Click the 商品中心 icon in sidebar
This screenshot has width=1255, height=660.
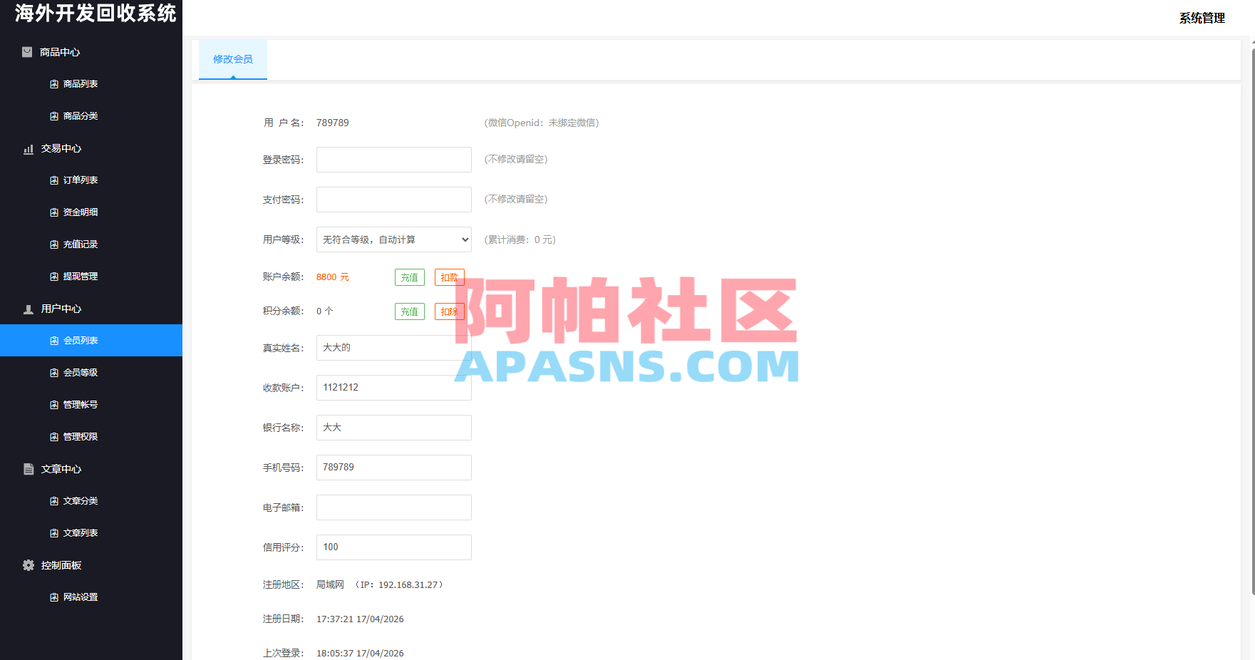[x=27, y=52]
